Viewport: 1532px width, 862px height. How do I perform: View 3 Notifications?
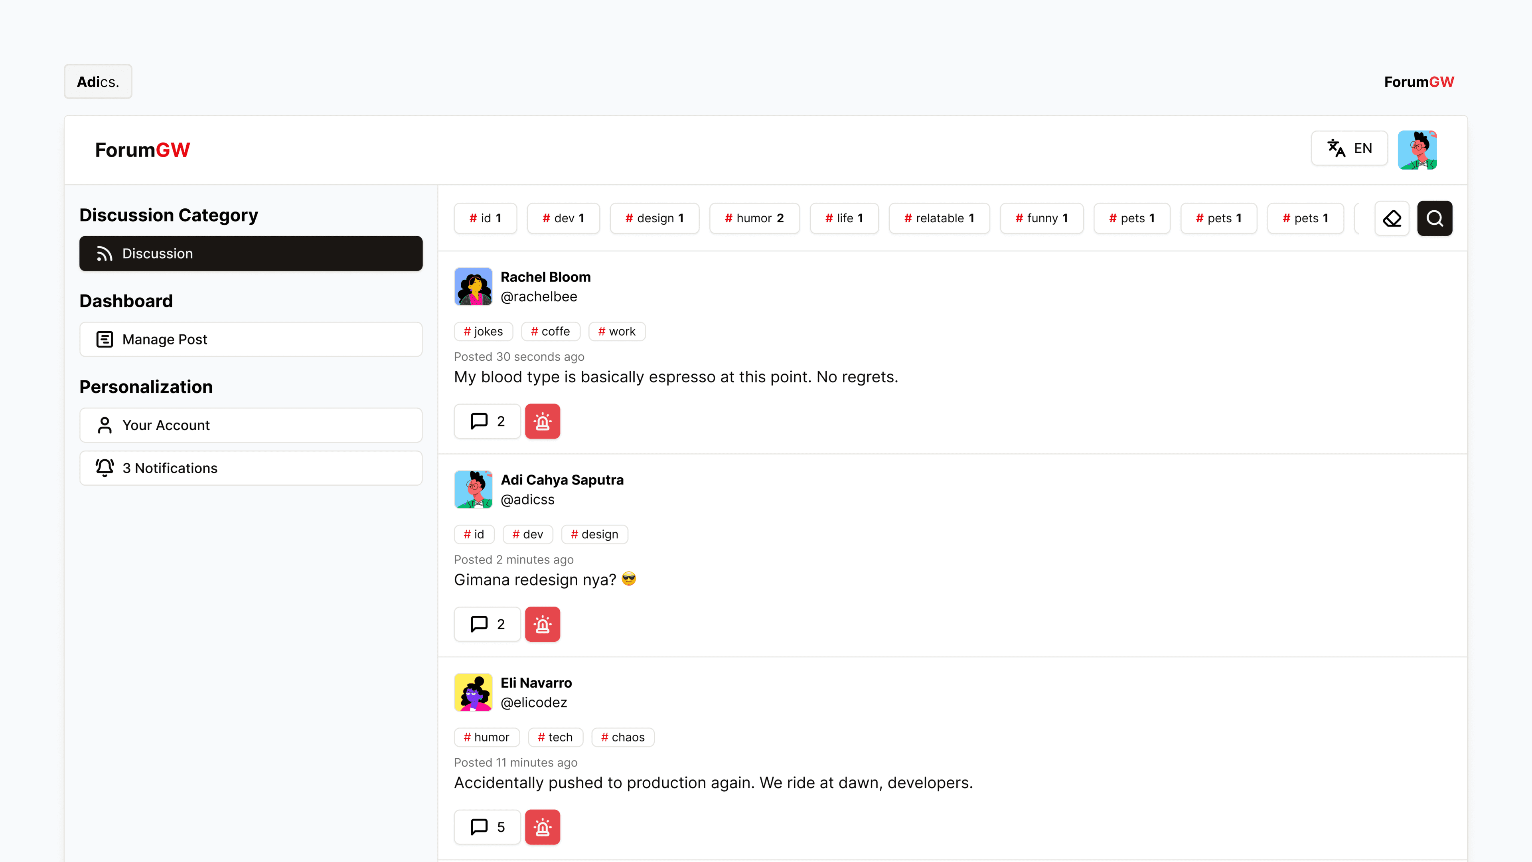click(251, 468)
